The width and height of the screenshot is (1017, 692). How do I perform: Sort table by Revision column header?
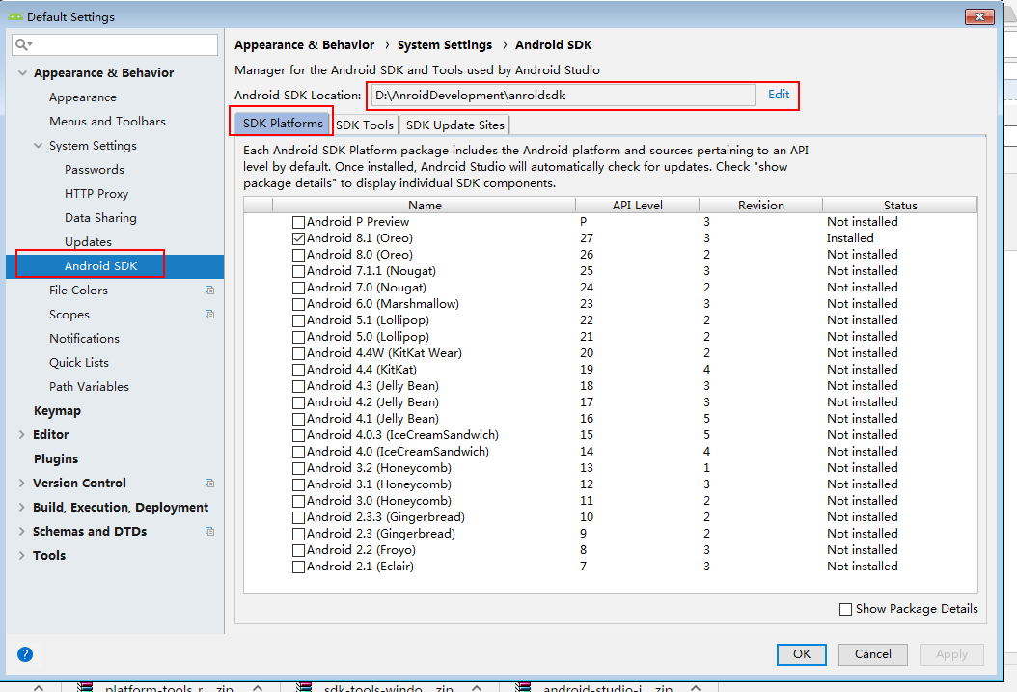tap(760, 205)
